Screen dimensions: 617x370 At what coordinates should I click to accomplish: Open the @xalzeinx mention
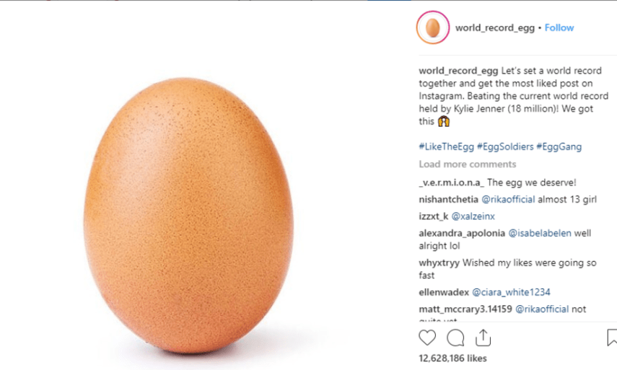click(x=473, y=216)
